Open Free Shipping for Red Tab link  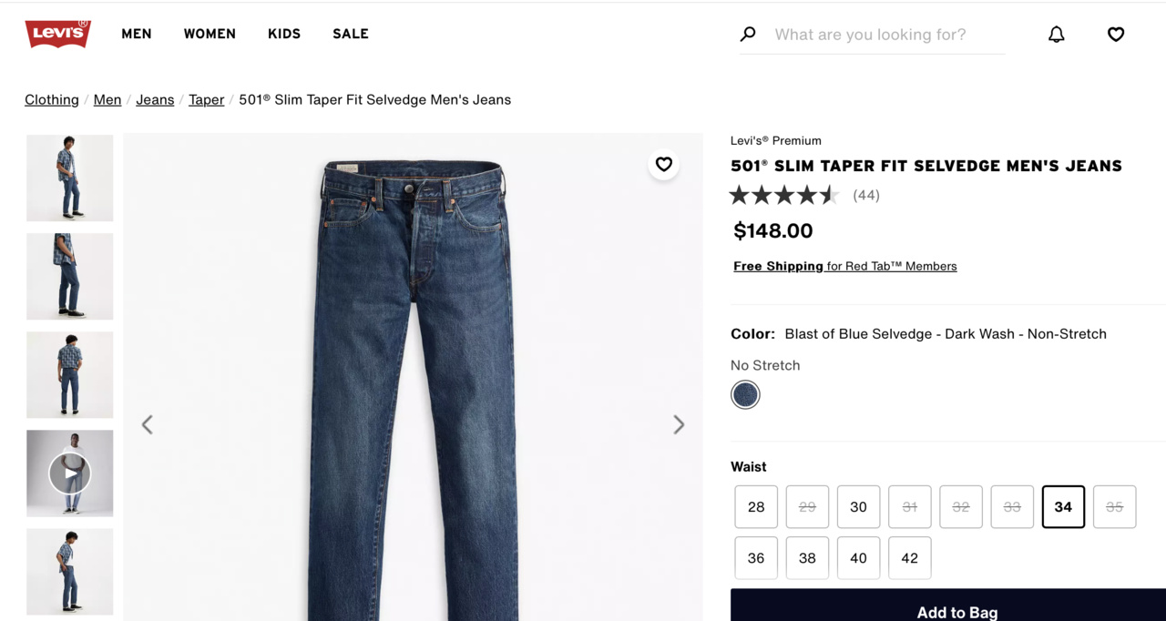844,266
